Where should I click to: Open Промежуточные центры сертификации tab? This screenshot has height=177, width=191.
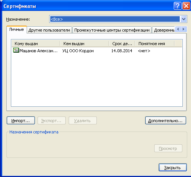tap(112, 30)
